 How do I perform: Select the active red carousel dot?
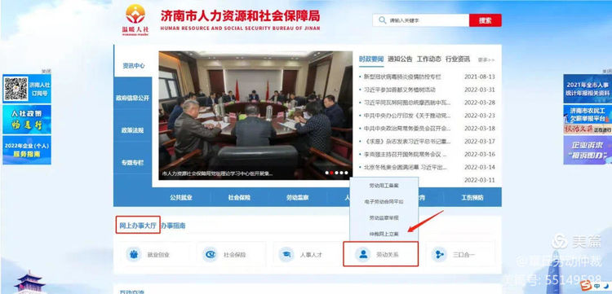[331, 173]
